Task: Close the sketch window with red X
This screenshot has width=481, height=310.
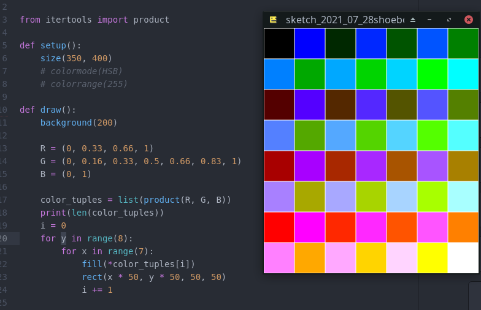Action: click(469, 20)
